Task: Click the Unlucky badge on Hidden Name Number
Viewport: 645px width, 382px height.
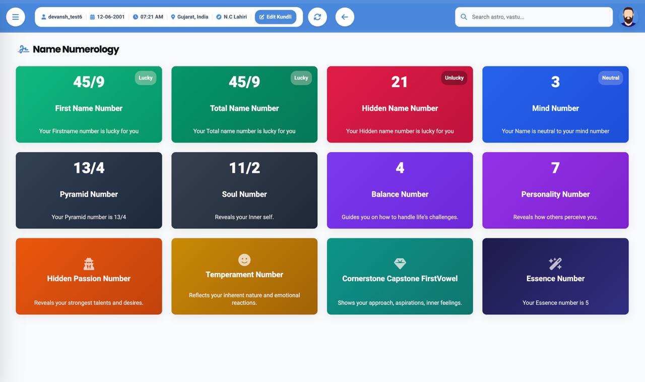Action: [454, 78]
